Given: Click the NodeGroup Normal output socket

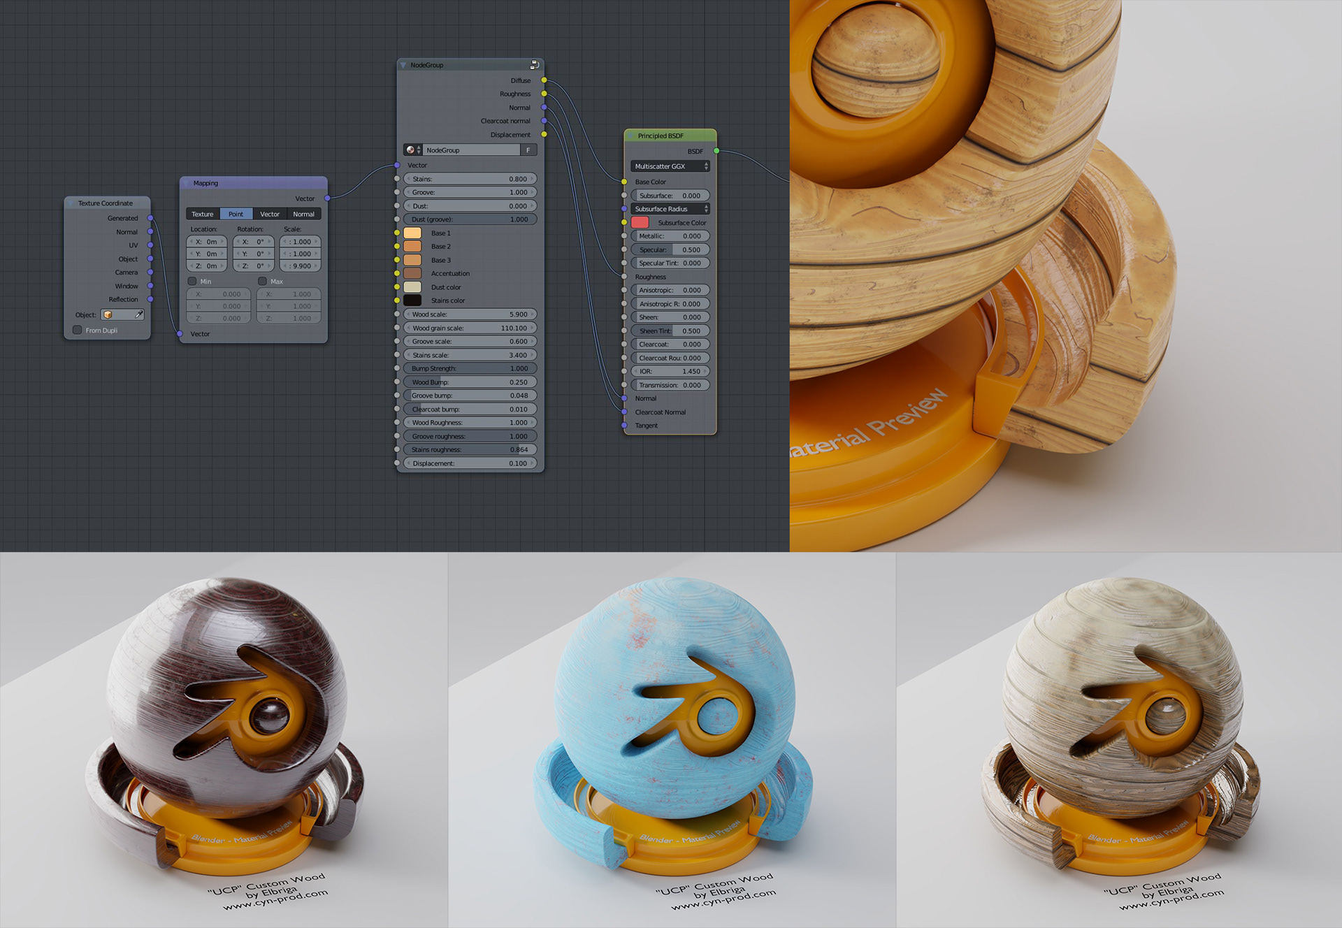Looking at the screenshot, I should (544, 108).
